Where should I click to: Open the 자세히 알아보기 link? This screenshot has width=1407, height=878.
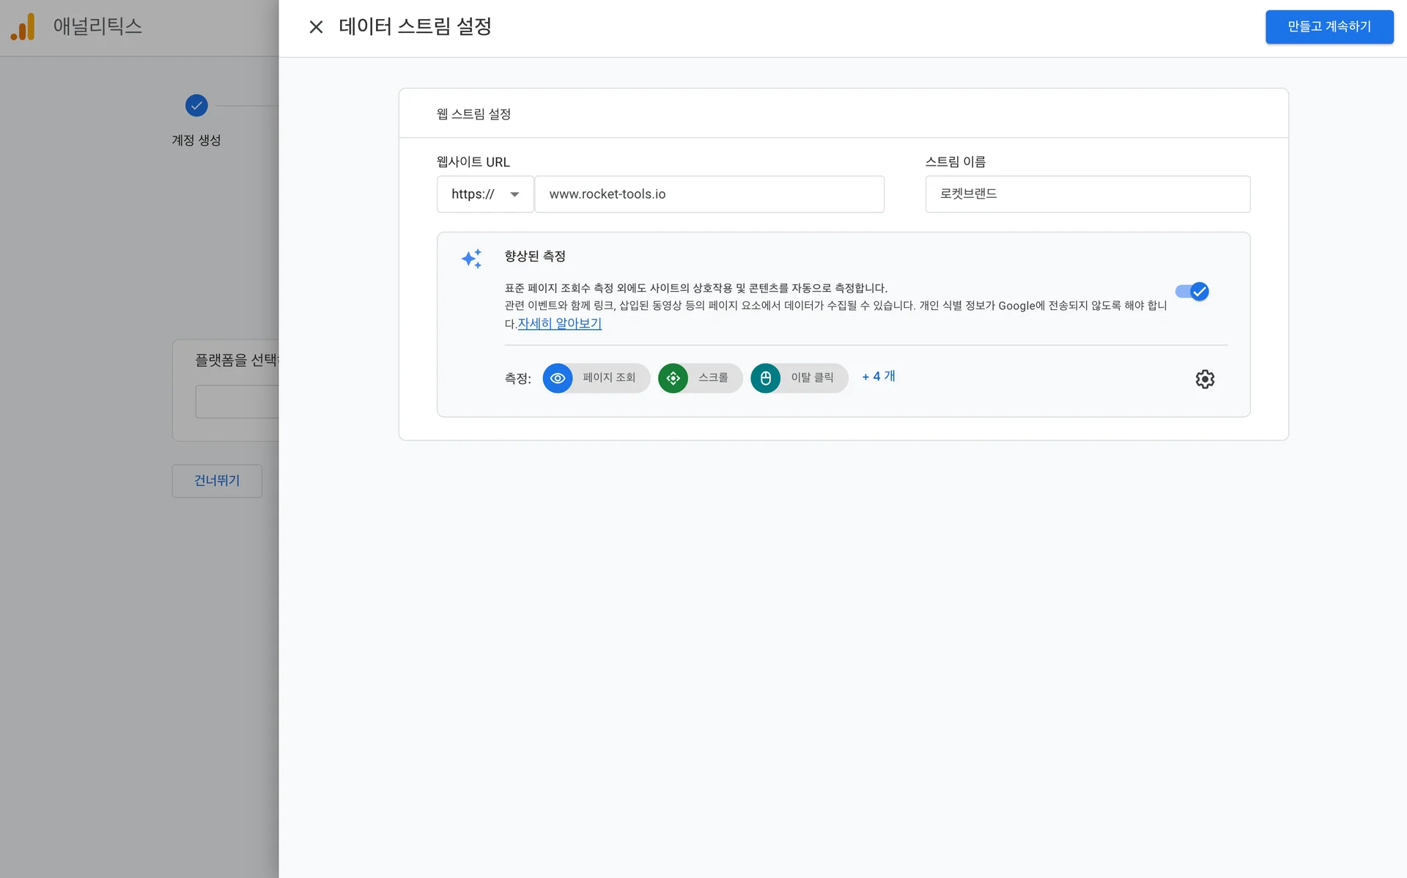(x=558, y=323)
